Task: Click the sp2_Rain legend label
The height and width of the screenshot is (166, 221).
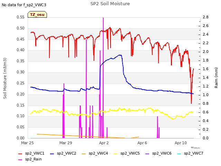Action: pyautogui.click(x=33, y=159)
